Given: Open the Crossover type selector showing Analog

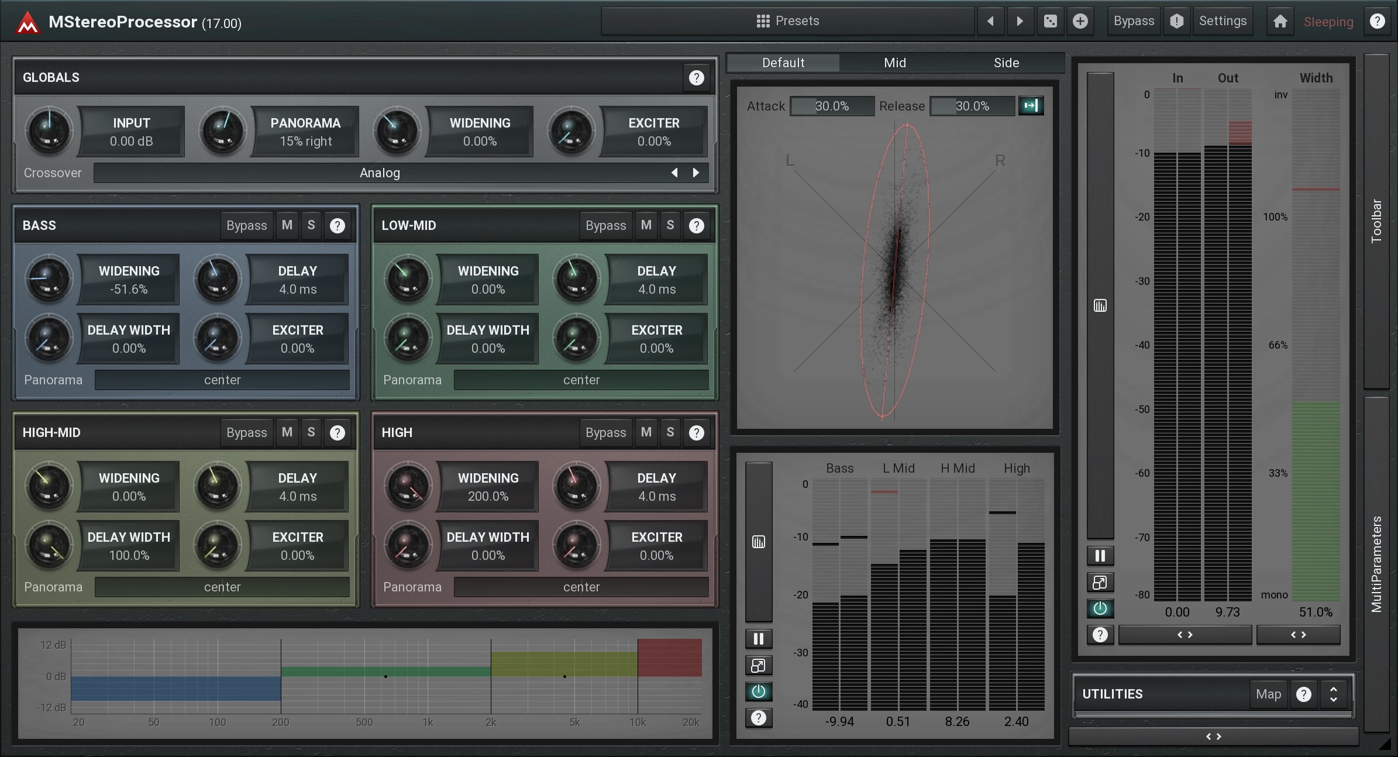Looking at the screenshot, I should [380, 173].
